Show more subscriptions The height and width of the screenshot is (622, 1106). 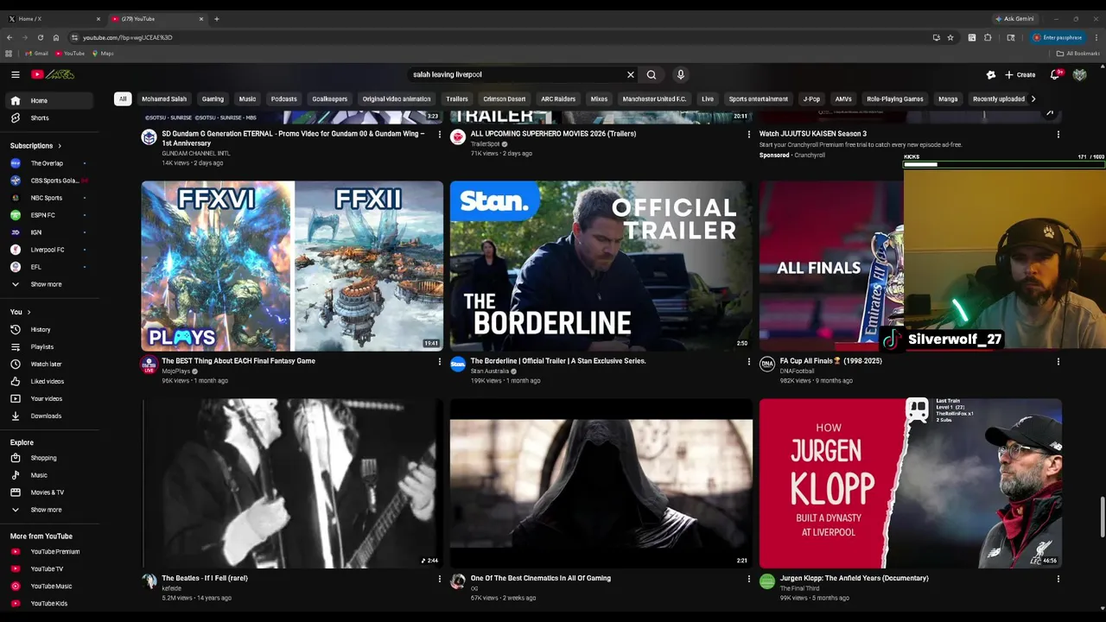tap(49, 284)
